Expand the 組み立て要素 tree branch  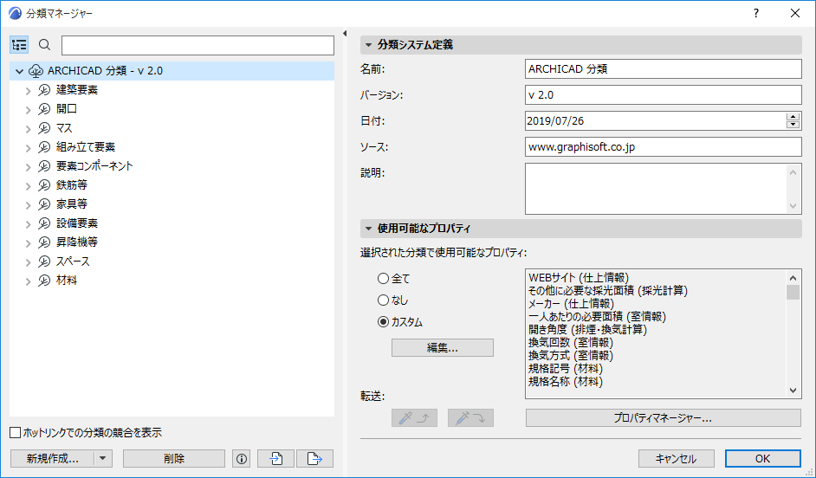click(29, 148)
